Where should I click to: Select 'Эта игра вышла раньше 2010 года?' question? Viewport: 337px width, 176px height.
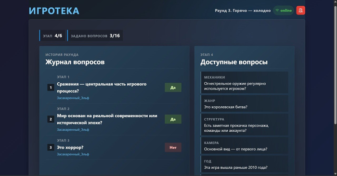pos(245,164)
